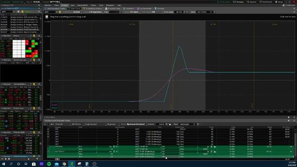The width and height of the screenshot is (297, 167).
Task: Toggle the checkbox on the second 4 SEP 20 CALL row
Action: pyautogui.click(x=48, y=134)
